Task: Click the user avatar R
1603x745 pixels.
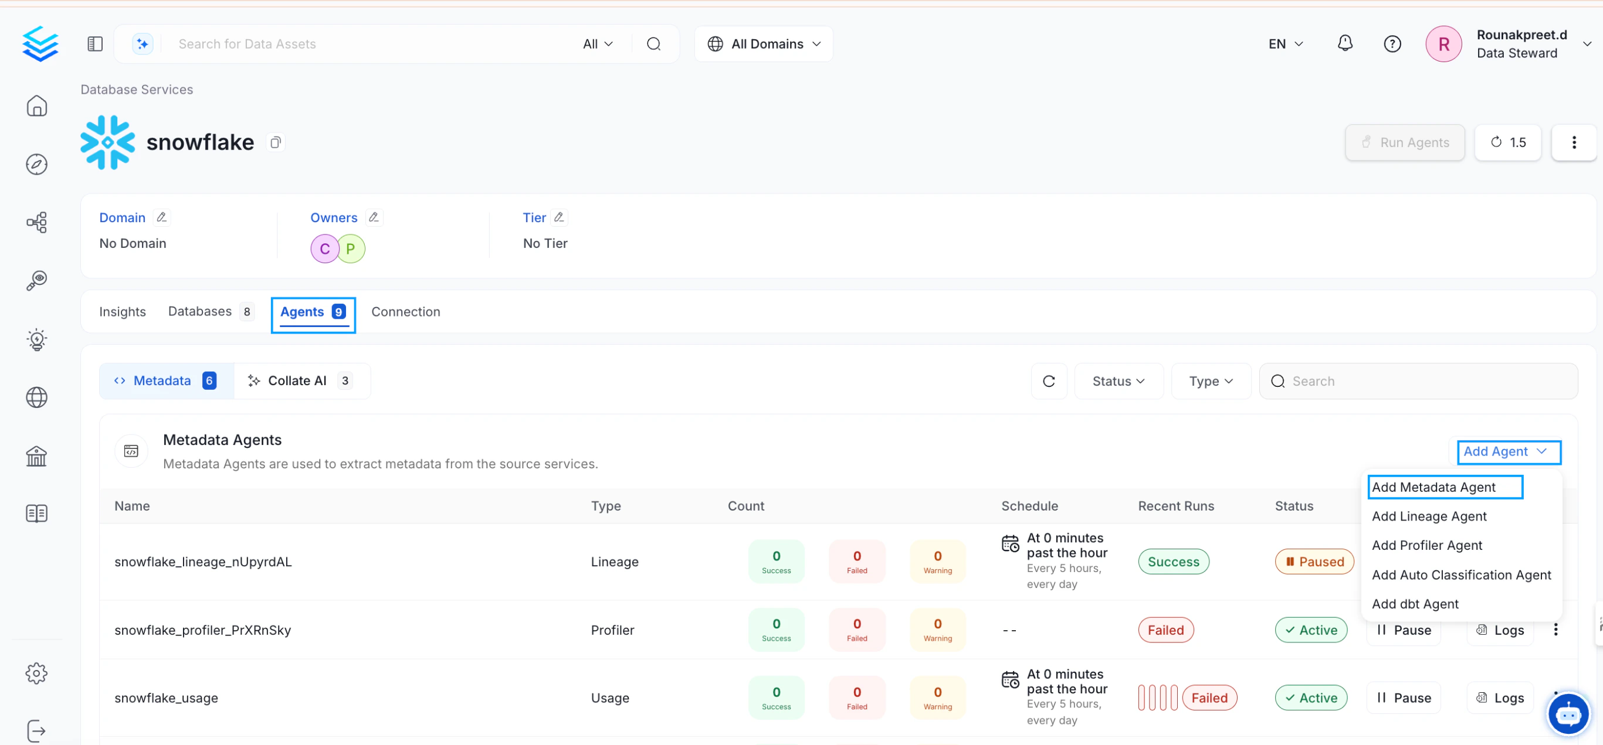Action: [x=1443, y=44]
